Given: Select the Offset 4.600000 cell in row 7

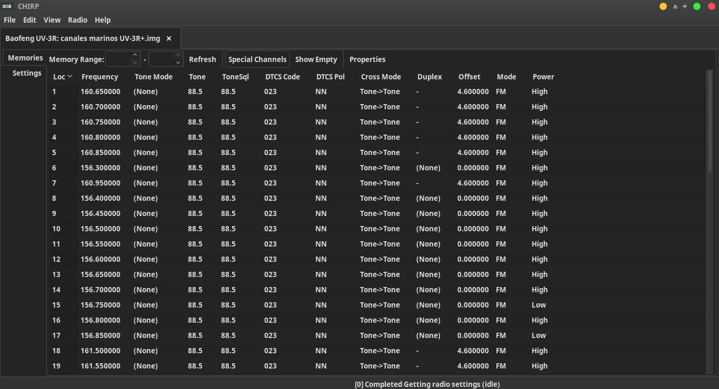Looking at the screenshot, I should 473,183.
